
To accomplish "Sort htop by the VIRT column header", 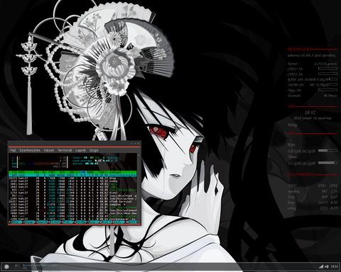I will tap(52, 172).
